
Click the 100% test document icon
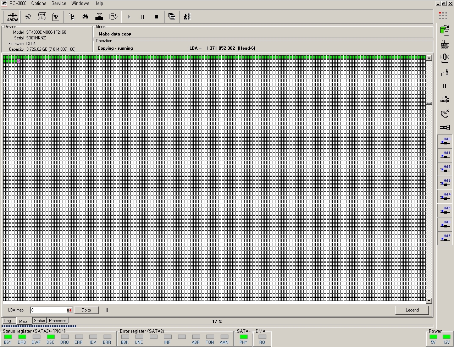(x=56, y=17)
